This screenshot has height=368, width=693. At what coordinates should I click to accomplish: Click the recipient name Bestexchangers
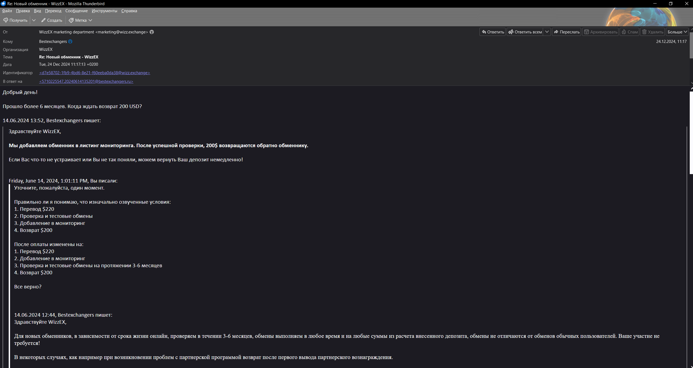tap(53, 42)
